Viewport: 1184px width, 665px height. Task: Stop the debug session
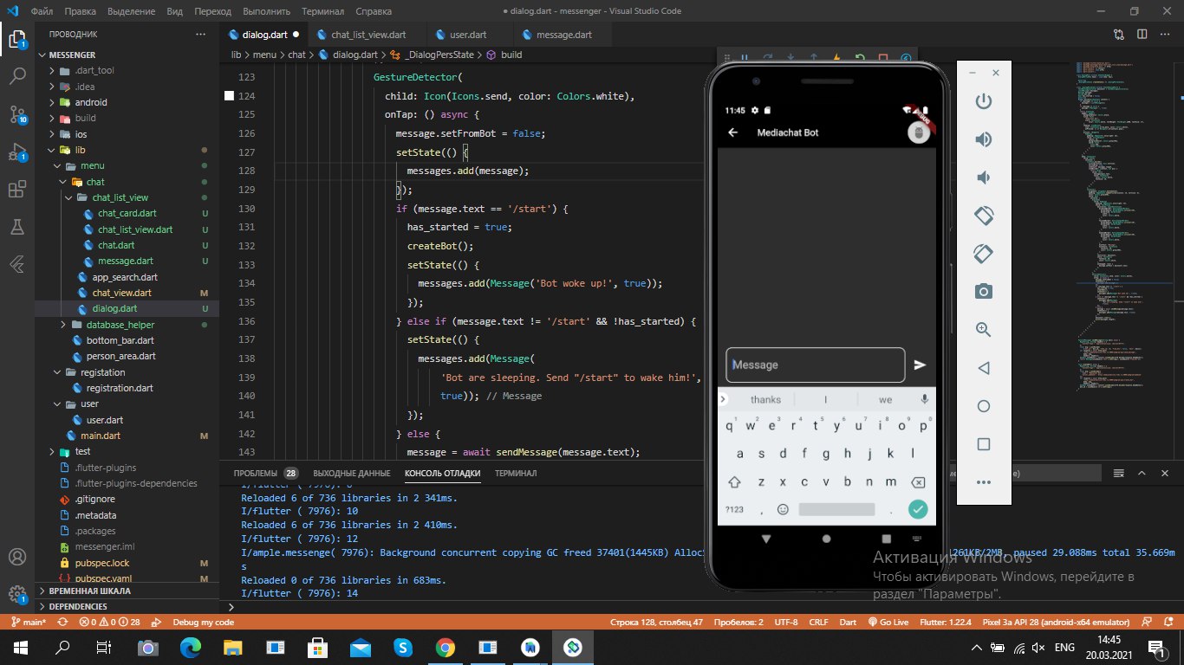tap(883, 58)
